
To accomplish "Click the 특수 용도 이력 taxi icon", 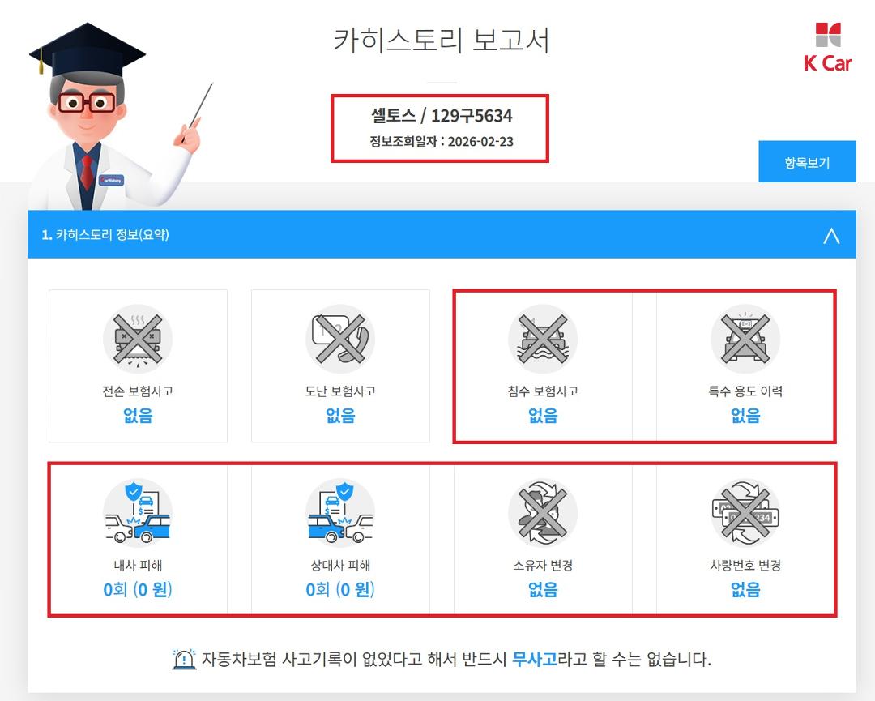I will tap(745, 339).
